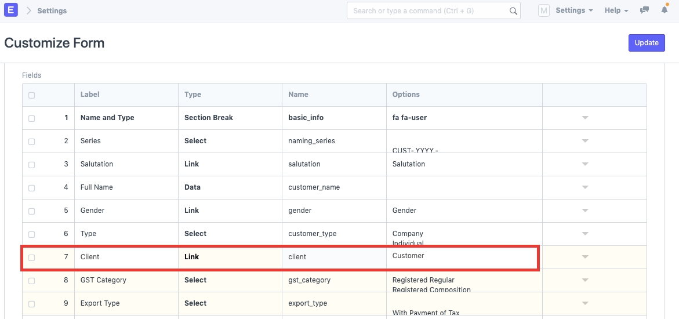Open the notifications bell icon
Viewport: 679px width, 319px height.
point(665,10)
